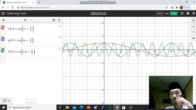Open a new browser tab
This screenshot has width=196, height=110.
39,2
